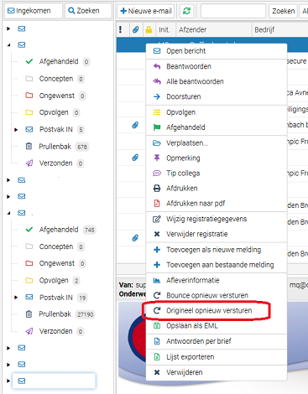Open the Ingekomen tab
308x394 pixels.
[34, 11]
